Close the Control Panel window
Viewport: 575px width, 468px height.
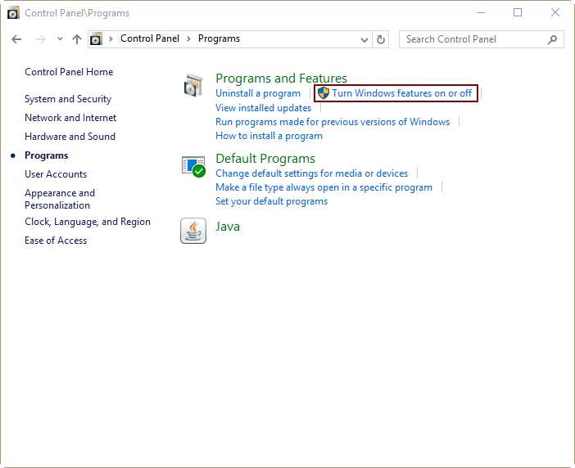pos(555,12)
